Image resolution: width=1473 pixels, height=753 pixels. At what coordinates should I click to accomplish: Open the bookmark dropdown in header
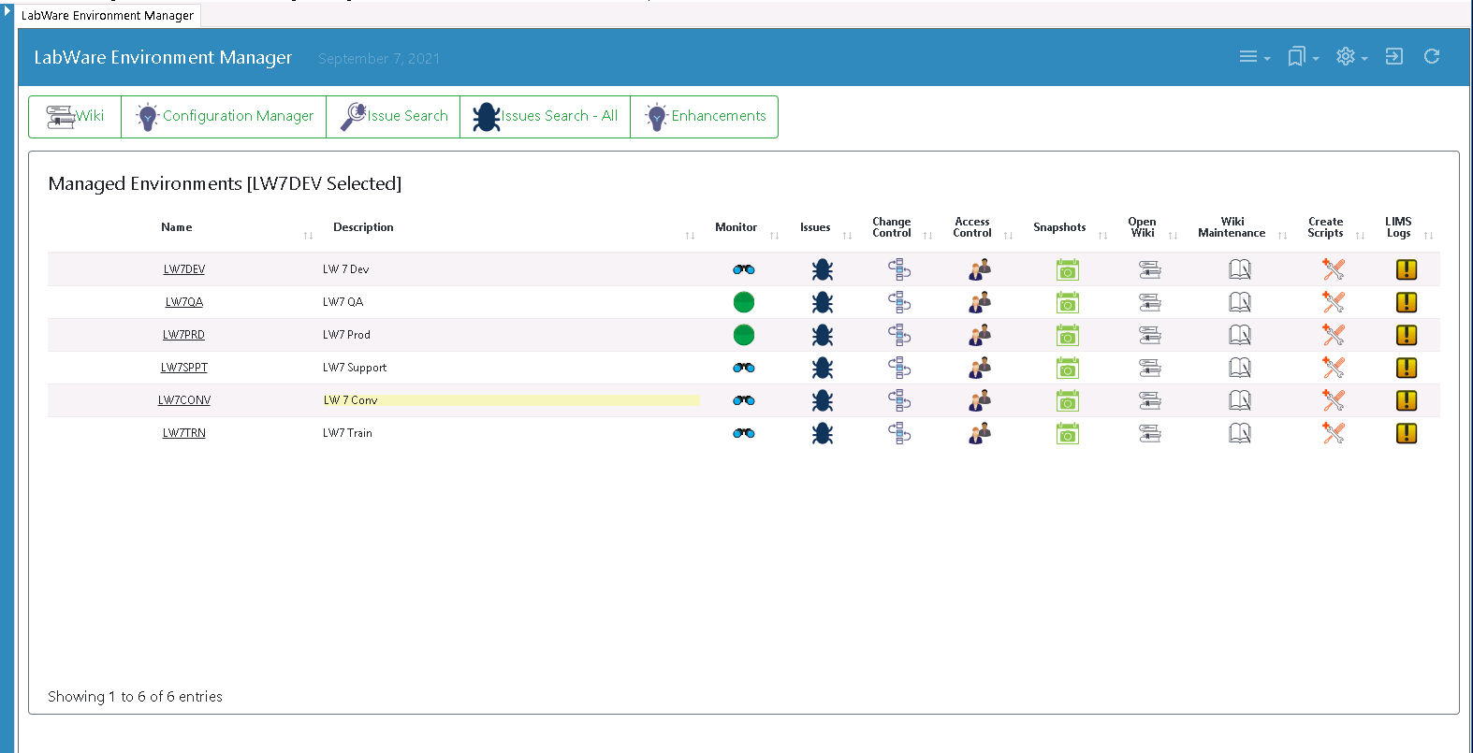1303,57
